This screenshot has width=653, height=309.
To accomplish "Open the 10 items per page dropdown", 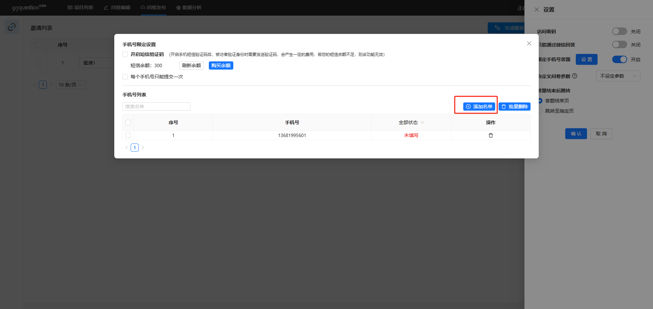I will 71,85.
